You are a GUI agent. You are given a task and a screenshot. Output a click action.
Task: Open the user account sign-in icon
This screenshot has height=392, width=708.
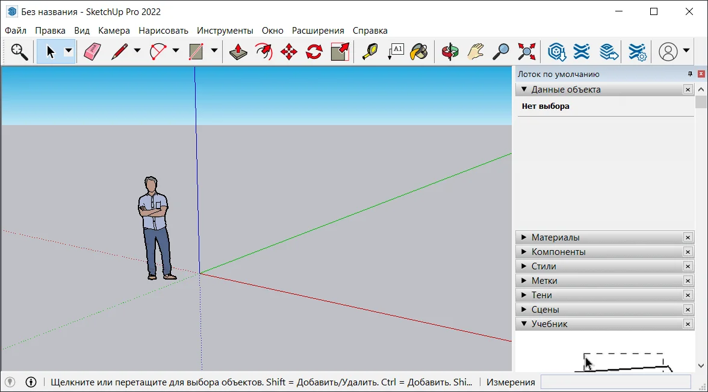tap(668, 52)
